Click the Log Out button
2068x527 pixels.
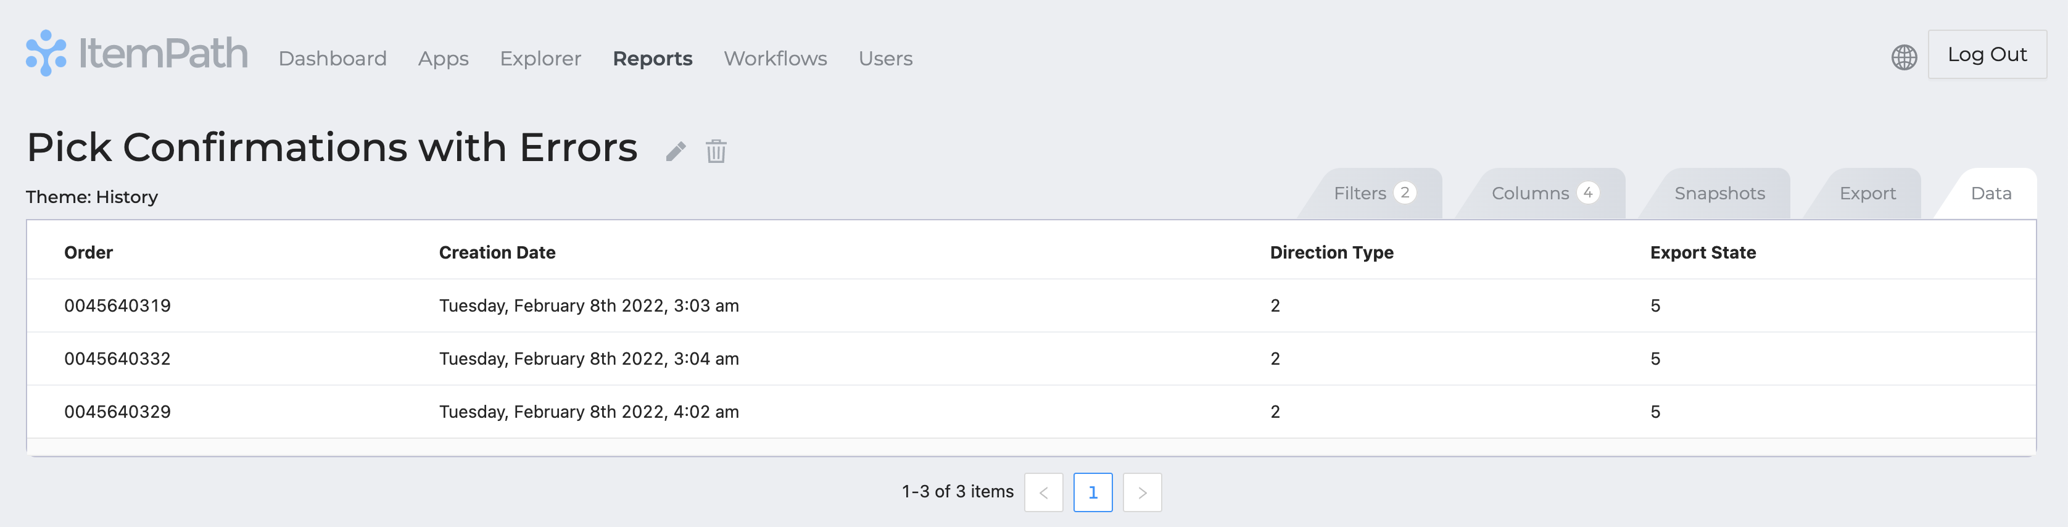pos(1987,55)
